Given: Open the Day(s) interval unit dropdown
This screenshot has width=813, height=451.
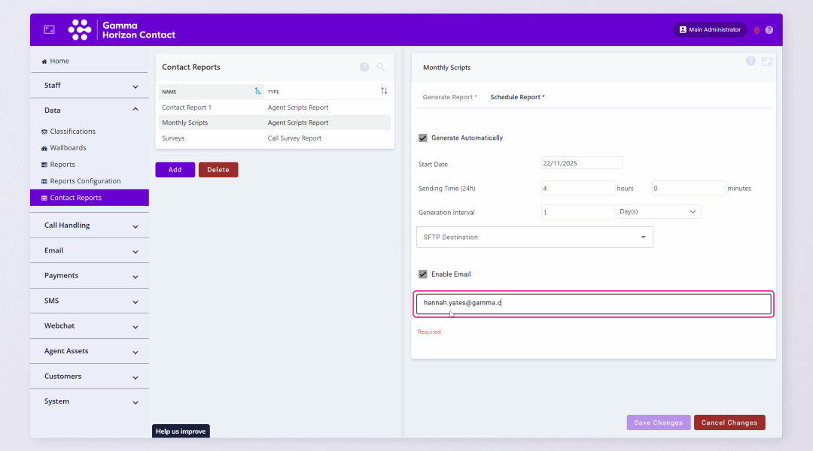Looking at the screenshot, I should (x=659, y=212).
